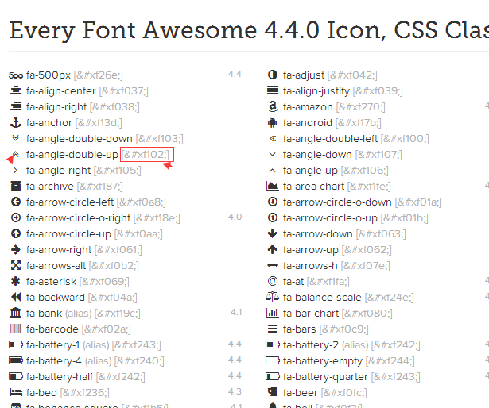Screen dimensions: 489x408
Task: Click the fa-beer mug icon
Action: click(x=273, y=392)
